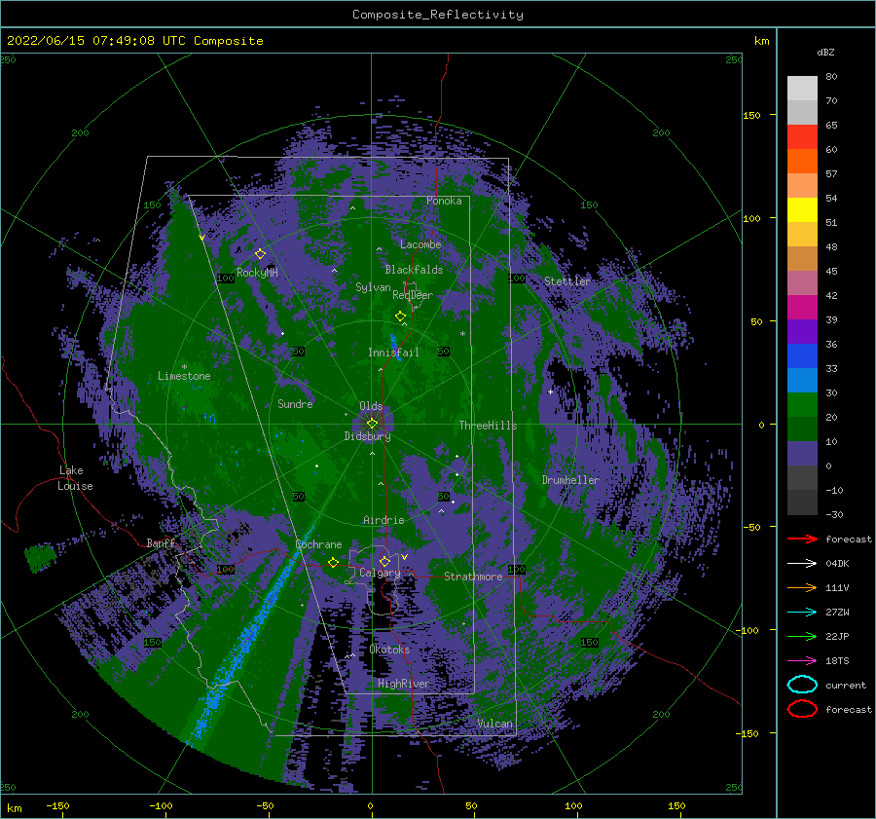876x819 pixels.
Task: Click the dark gray -30 dBZ swatch
Action: click(802, 503)
